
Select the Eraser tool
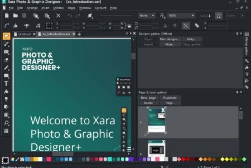point(6,60)
